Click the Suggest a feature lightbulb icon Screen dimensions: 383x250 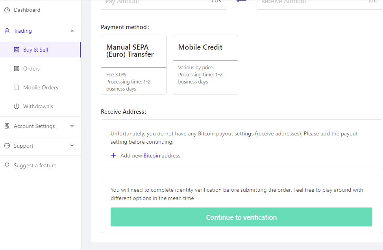tap(7, 165)
